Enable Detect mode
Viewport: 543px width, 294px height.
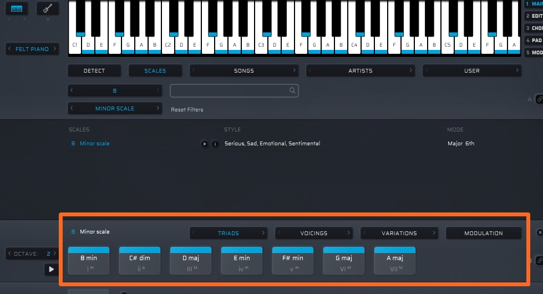[x=94, y=70]
